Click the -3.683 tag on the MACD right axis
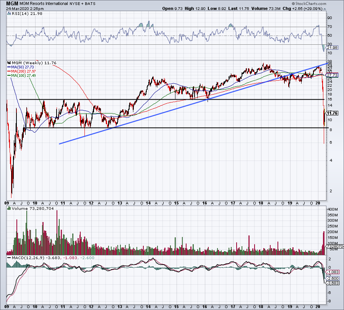This screenshot has height=310, width=344. [x=333, y=283]
